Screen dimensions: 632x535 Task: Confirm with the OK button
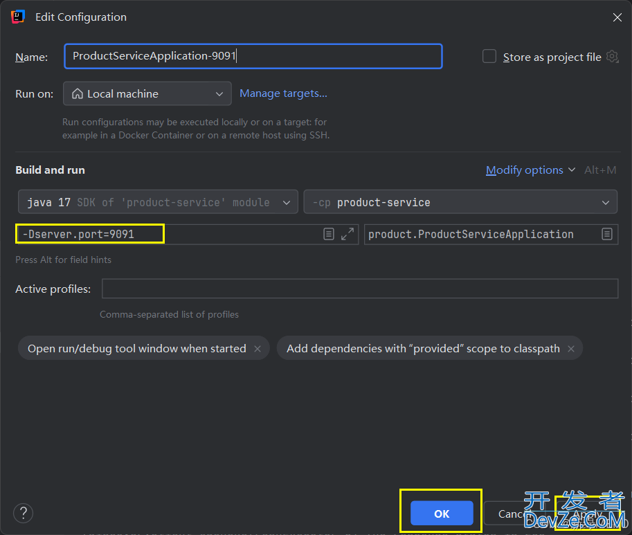pos(442,514)
